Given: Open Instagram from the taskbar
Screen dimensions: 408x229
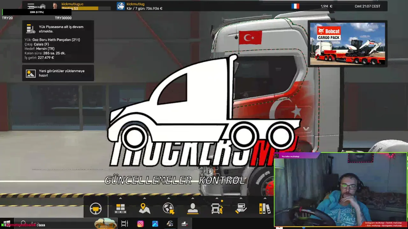Looking at the screenshot, I should (140, 224).
